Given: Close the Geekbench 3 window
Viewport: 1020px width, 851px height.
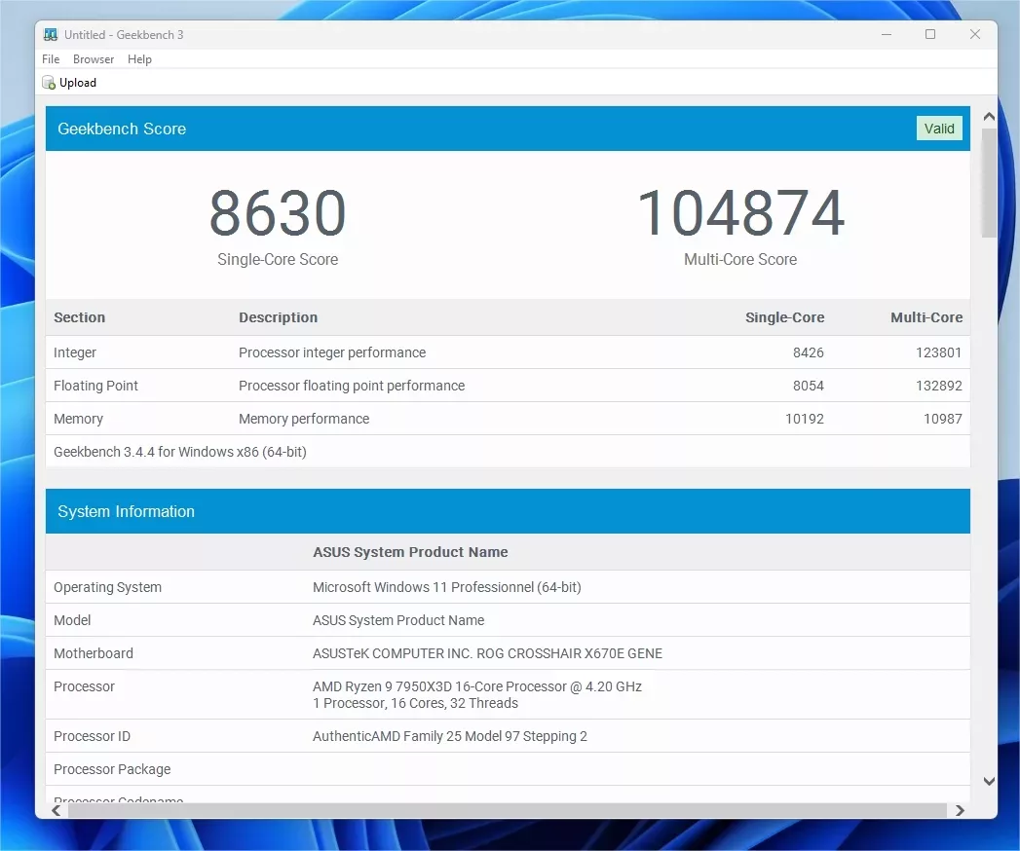Looking at the screenshot, I should pos(975,35).
